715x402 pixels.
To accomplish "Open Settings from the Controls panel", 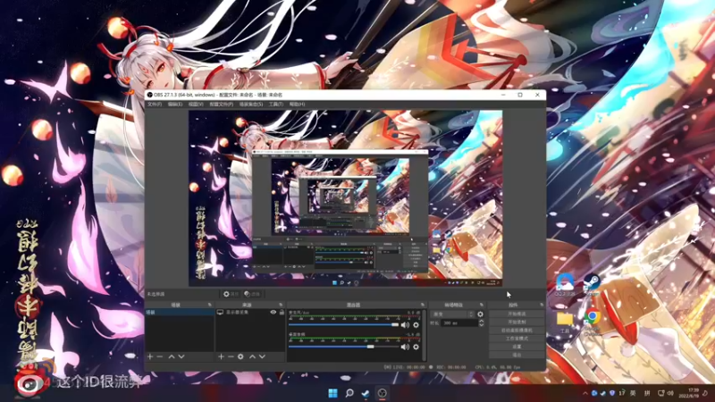I will [x=517, y=347].
